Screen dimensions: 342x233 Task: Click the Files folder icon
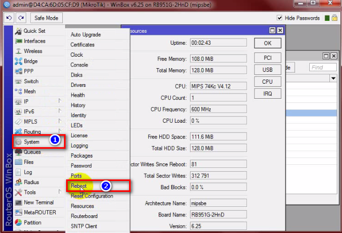point(19,162)
